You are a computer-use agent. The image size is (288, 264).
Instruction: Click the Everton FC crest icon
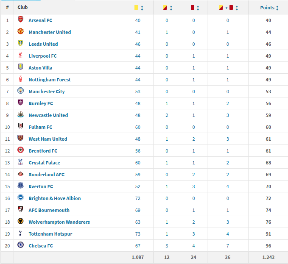pyautogui.click(x=20, y=186)
